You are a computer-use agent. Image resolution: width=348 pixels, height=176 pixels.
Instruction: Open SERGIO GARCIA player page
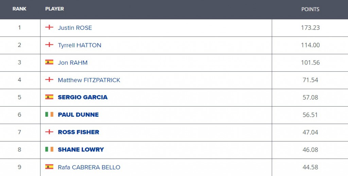83,97
